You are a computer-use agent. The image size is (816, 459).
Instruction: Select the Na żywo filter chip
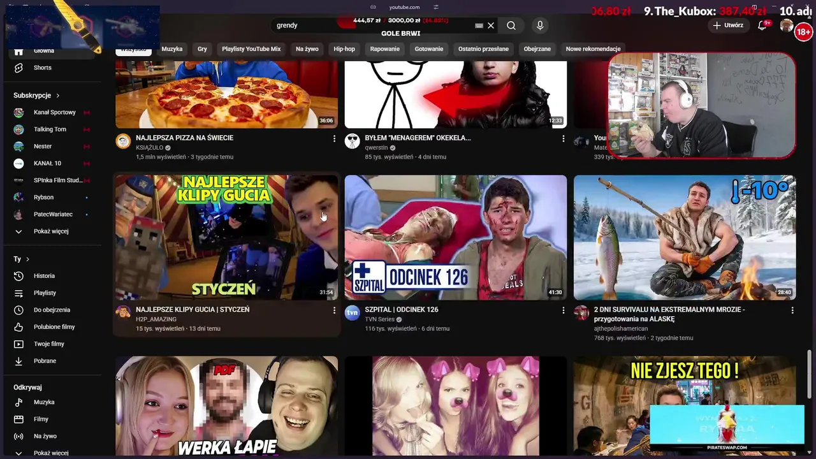click(x=307, y=49)
